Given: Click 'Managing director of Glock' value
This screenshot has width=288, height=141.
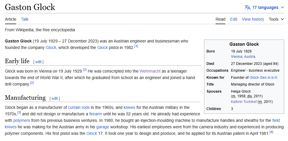Looking at the screenshot, I should [x=253, y=84].
